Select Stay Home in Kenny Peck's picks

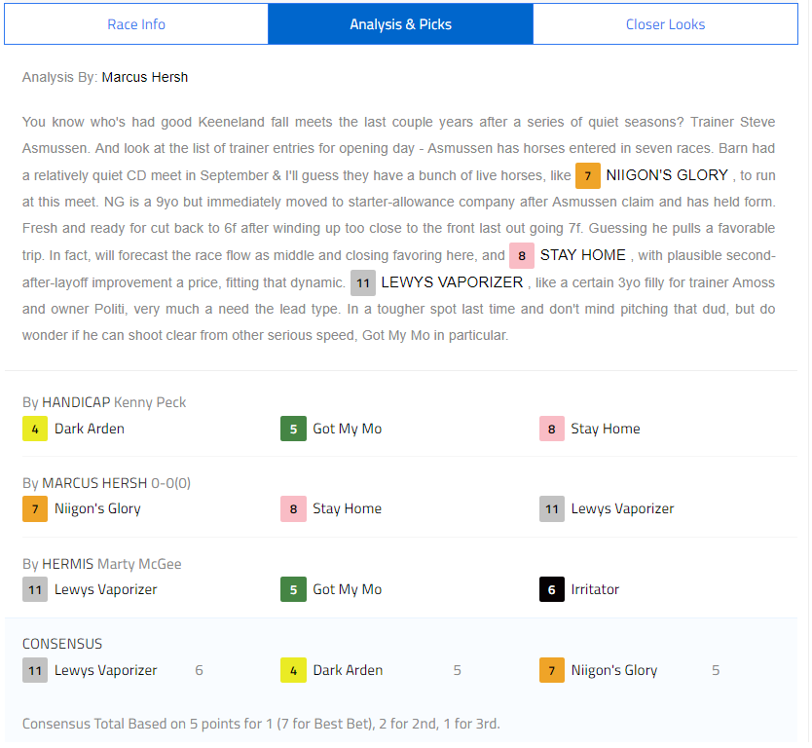(605, 429)
